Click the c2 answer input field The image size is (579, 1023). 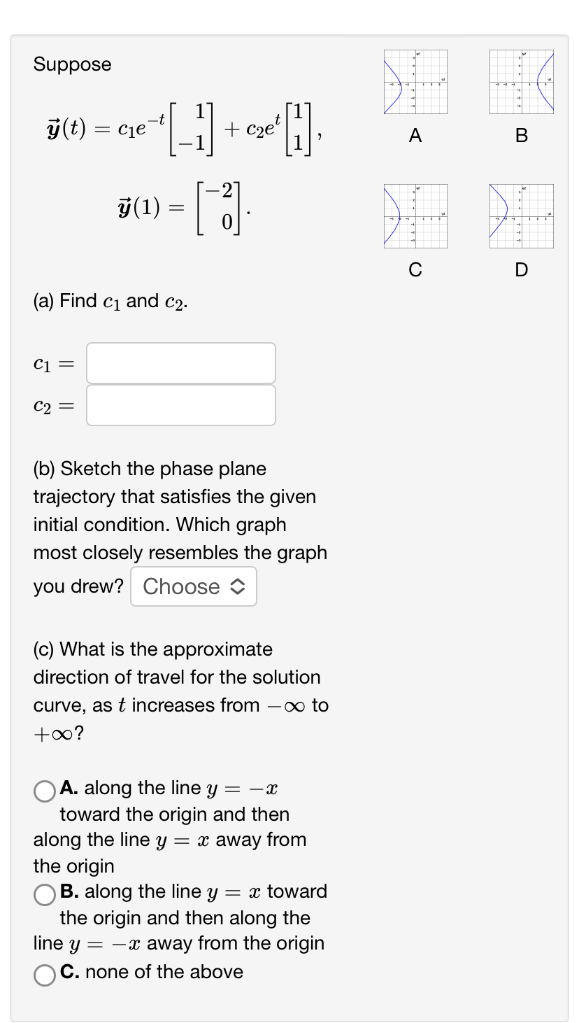[x=180, y=404]
